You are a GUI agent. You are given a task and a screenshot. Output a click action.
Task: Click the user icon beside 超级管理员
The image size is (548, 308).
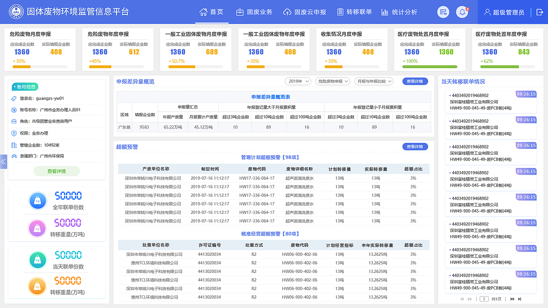pyautogui.click(x=488, y=12)
